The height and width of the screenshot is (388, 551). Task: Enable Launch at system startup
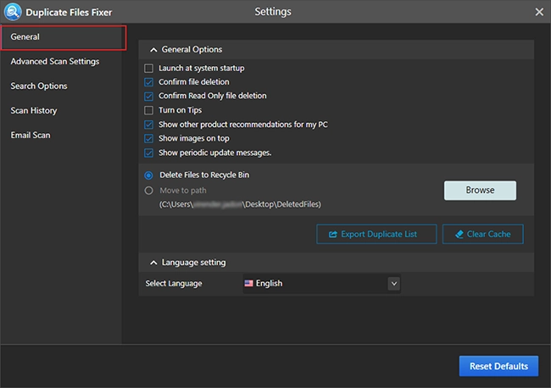tap(148, 68)
